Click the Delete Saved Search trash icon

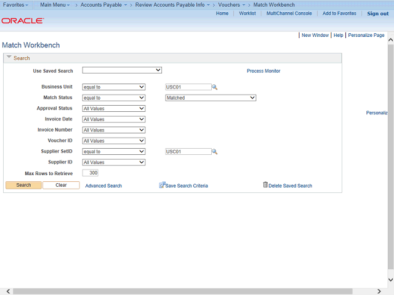coord(265,184)
